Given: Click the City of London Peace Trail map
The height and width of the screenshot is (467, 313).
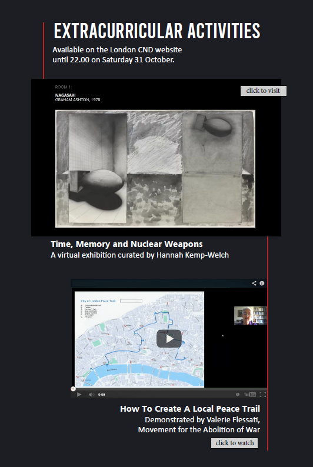Looking at the screenshot, I should point(139,339).
